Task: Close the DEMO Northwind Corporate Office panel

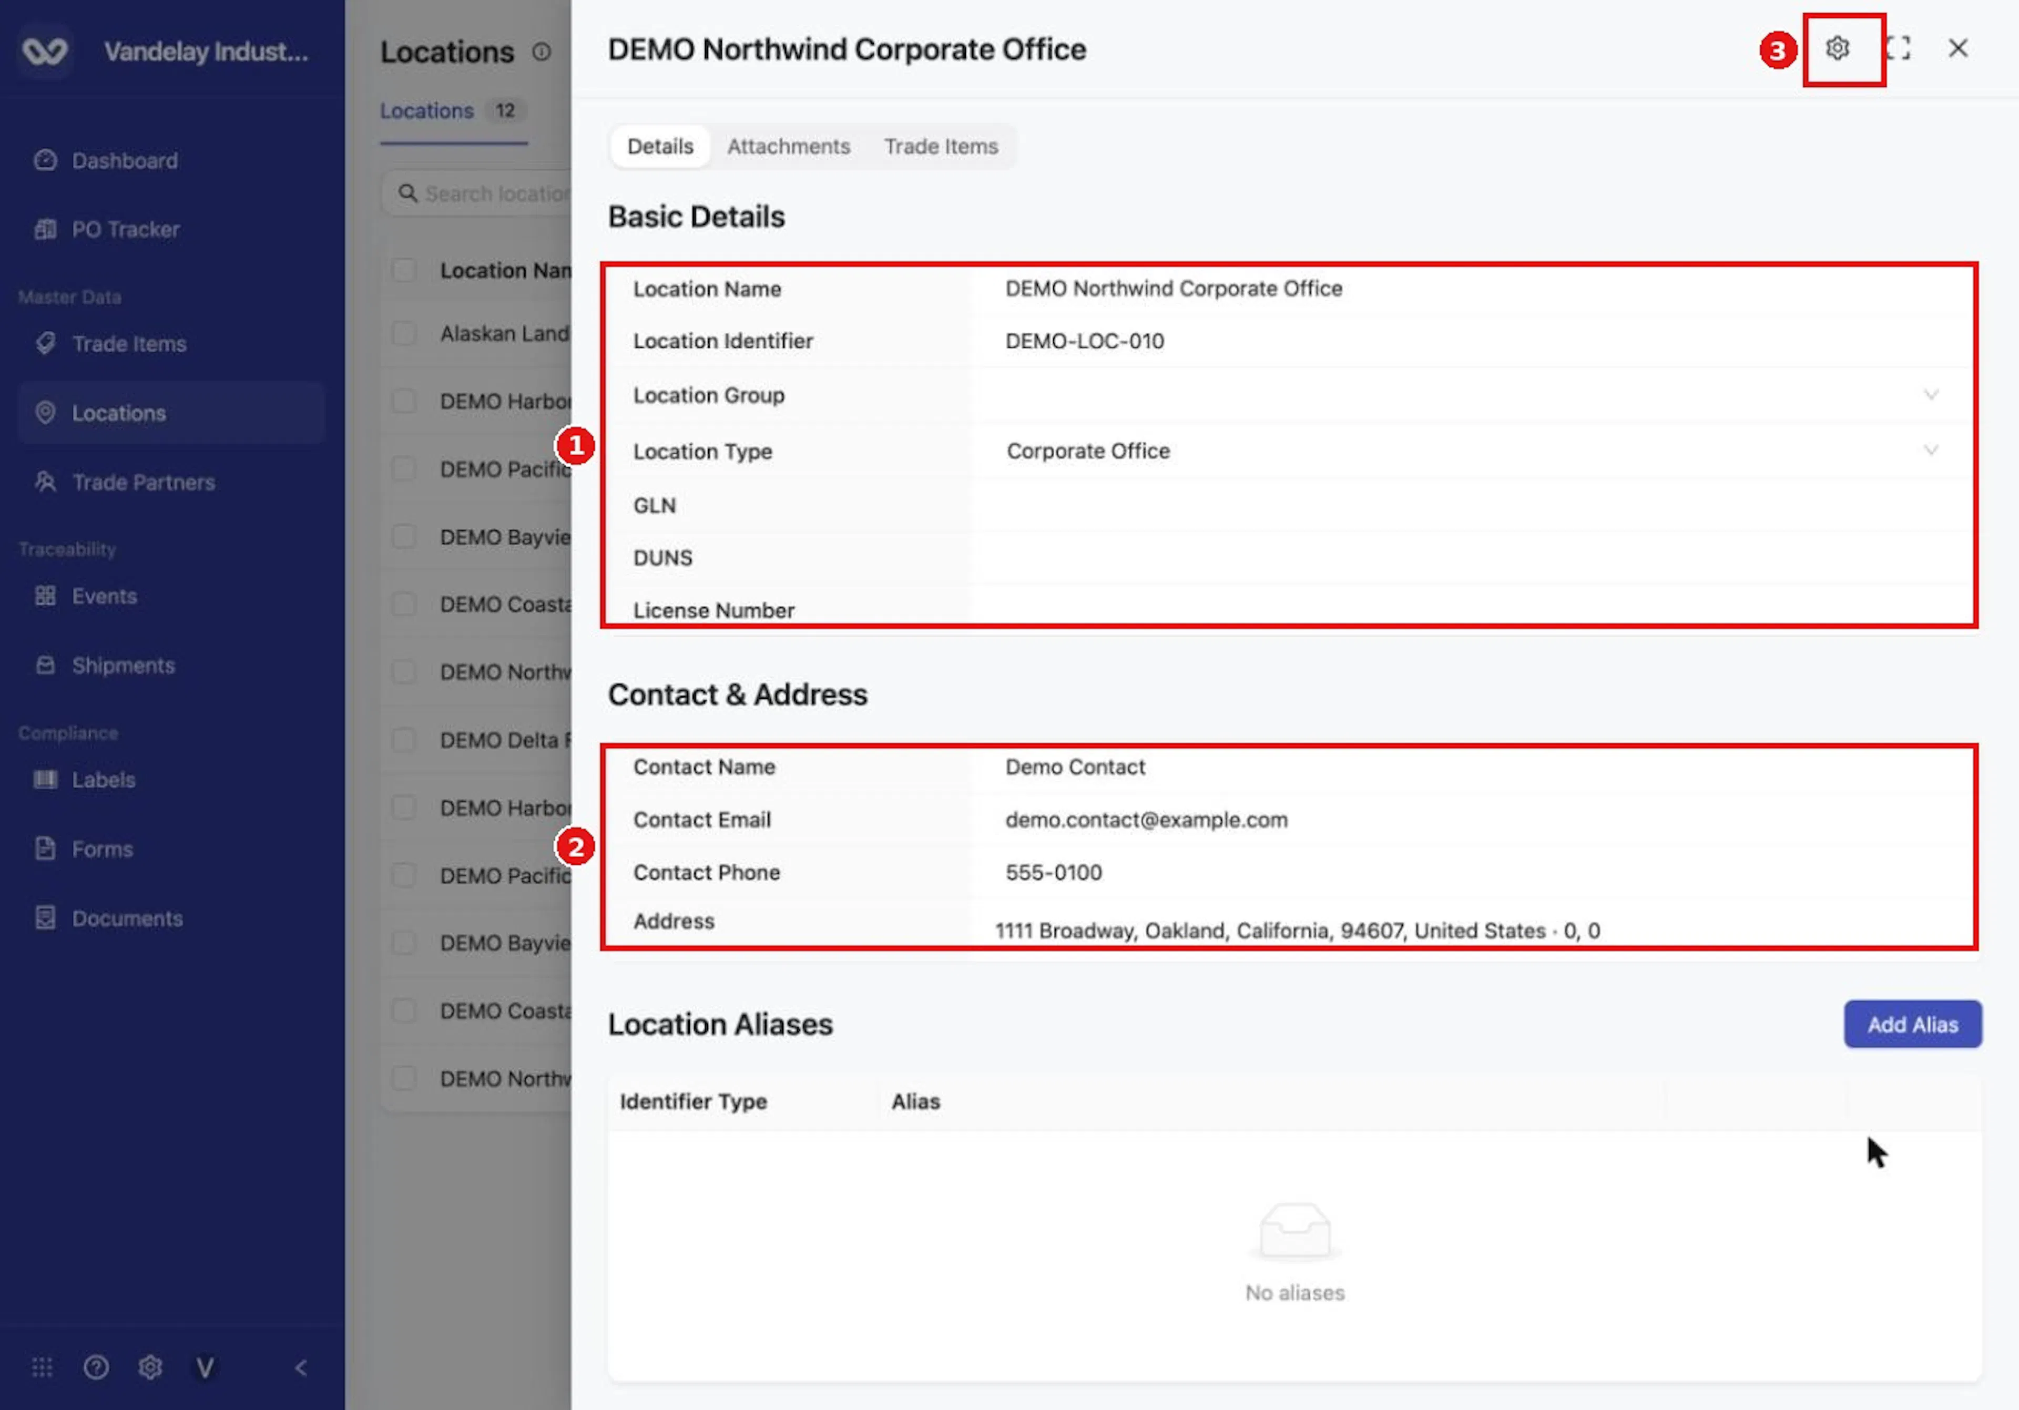Action: (1957, 48)
